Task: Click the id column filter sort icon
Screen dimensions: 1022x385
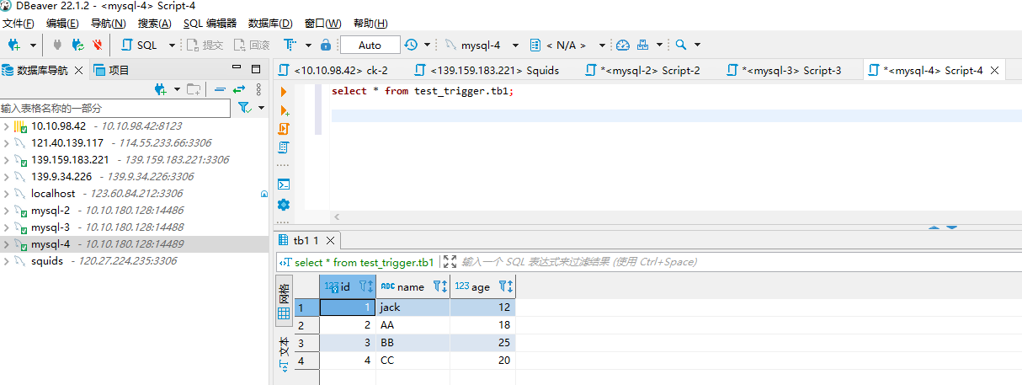Action: (x=367, y=287)
